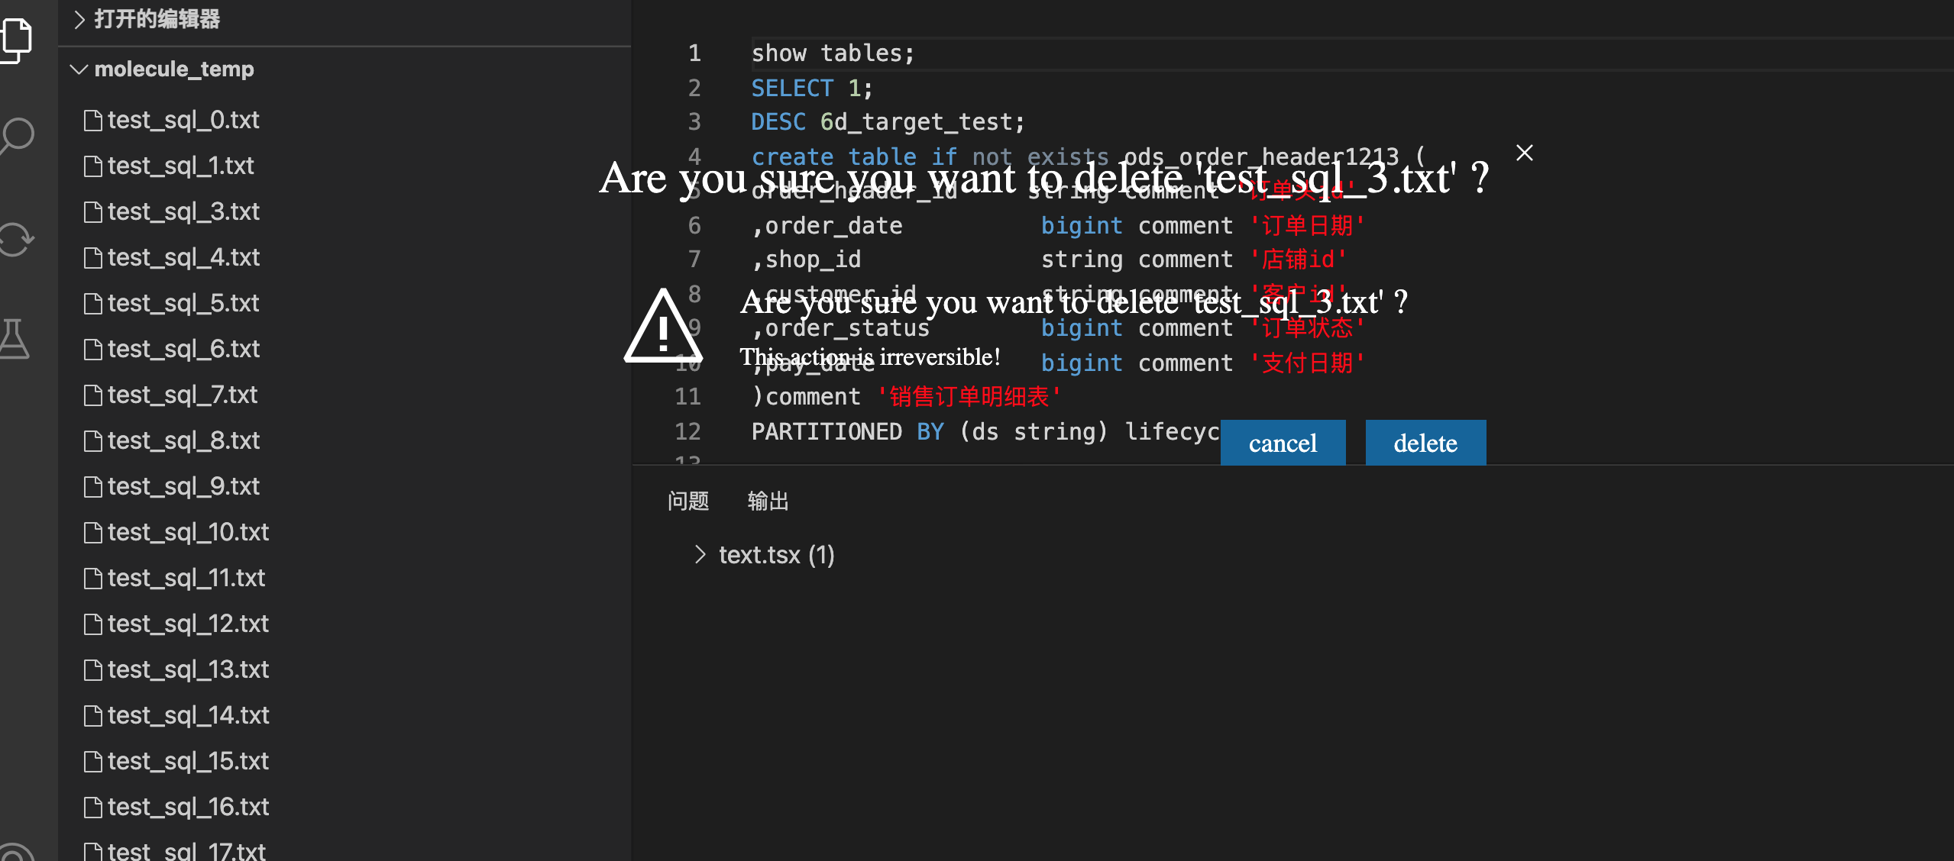Select test_sql_3.txt in file tree
The image size is (1954, 861).
click(183, 211)
